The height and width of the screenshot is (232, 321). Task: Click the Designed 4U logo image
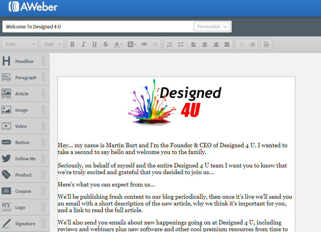pyautogui.click(x=175, y=102)
